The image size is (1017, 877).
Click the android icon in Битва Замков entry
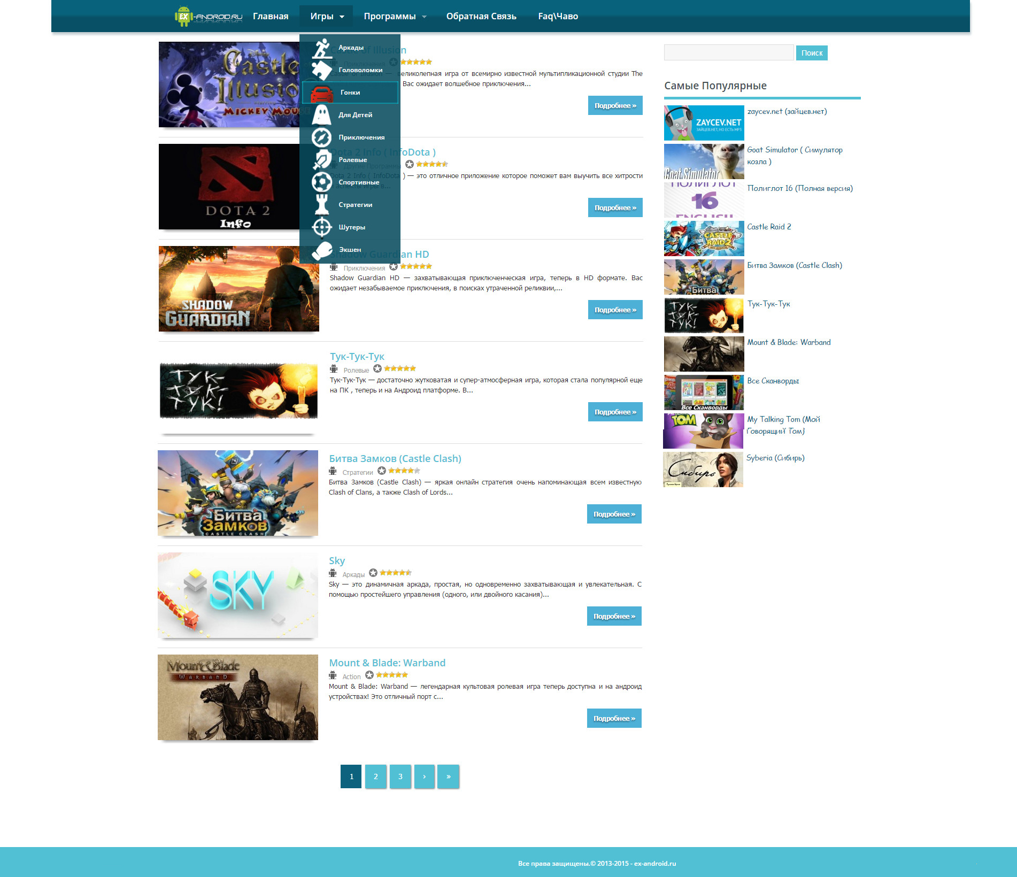pos(333,471)
